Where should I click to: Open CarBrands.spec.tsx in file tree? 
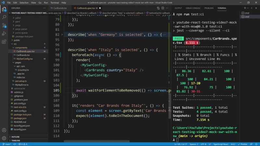pos(26,51)
